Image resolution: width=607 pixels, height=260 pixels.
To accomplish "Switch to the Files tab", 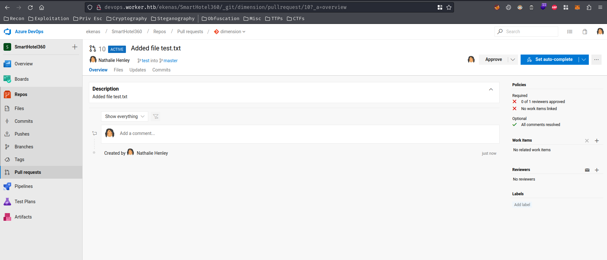I will tap(118, 70).
